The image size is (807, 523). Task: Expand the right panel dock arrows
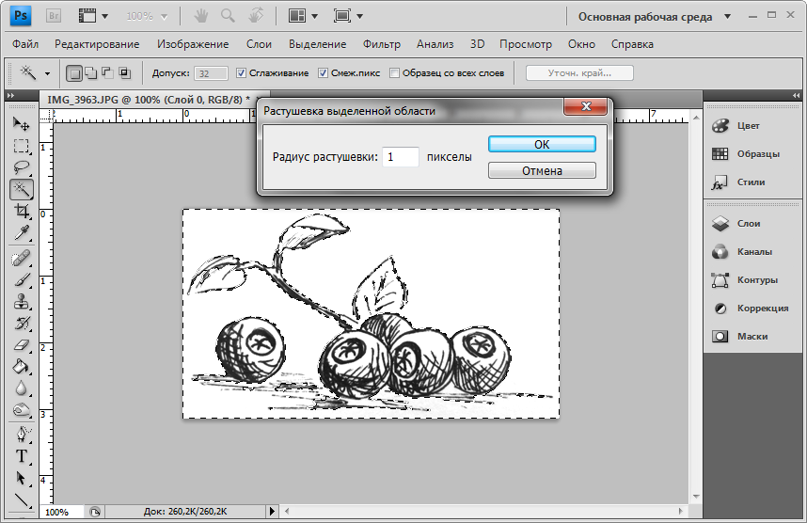coord(797,95)
